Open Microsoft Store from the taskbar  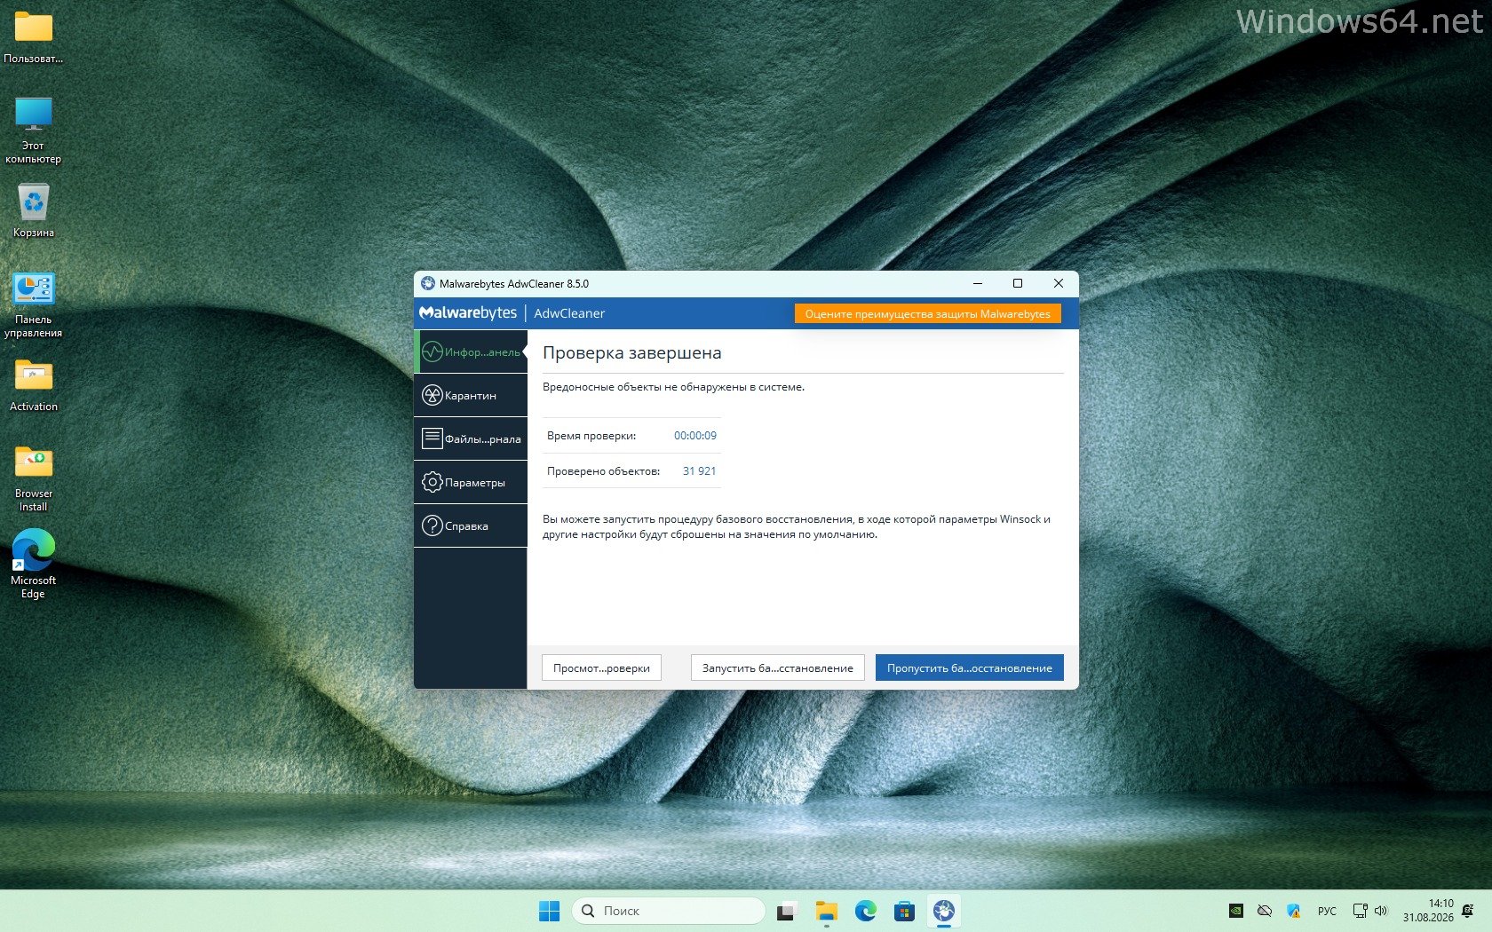(x=904, y=911)
